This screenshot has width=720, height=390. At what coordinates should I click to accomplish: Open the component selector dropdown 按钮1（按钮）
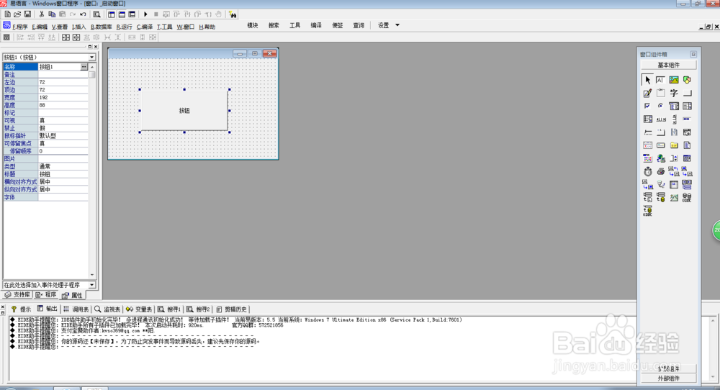(92, 58)
